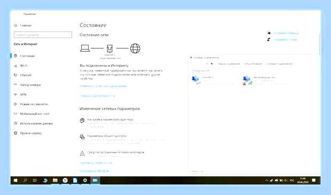Screen dimensions: 331x195
Task: Open the Windows Start menu
Action: (15, 181)
